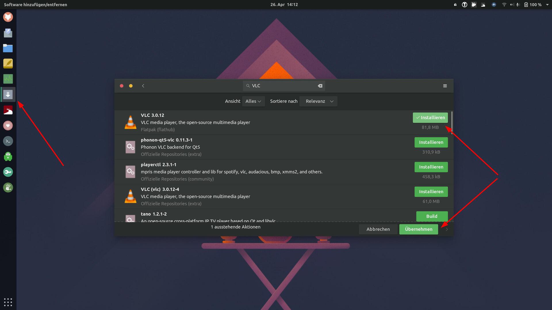Viewport: 552px width, 310px height.
Task: Clear the VLC search text
Action: coord(320,86)
